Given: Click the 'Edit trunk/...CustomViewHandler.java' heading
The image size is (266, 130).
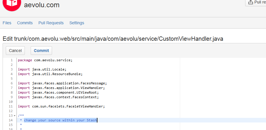Looking at the screenshot, I should point(113,39).
